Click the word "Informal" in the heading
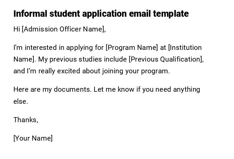 point(30,14)
